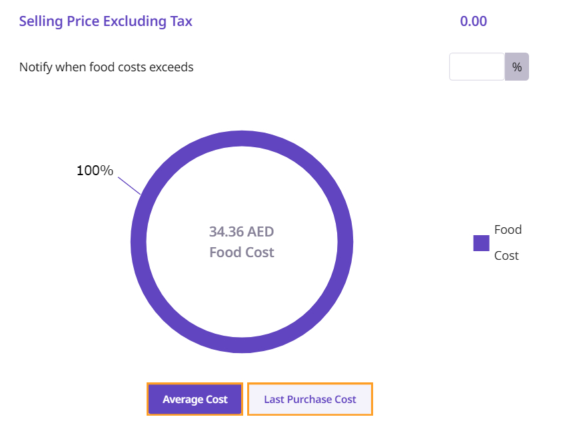Click the word Cost in the legend
561x441 pixels.
point(506,256)
